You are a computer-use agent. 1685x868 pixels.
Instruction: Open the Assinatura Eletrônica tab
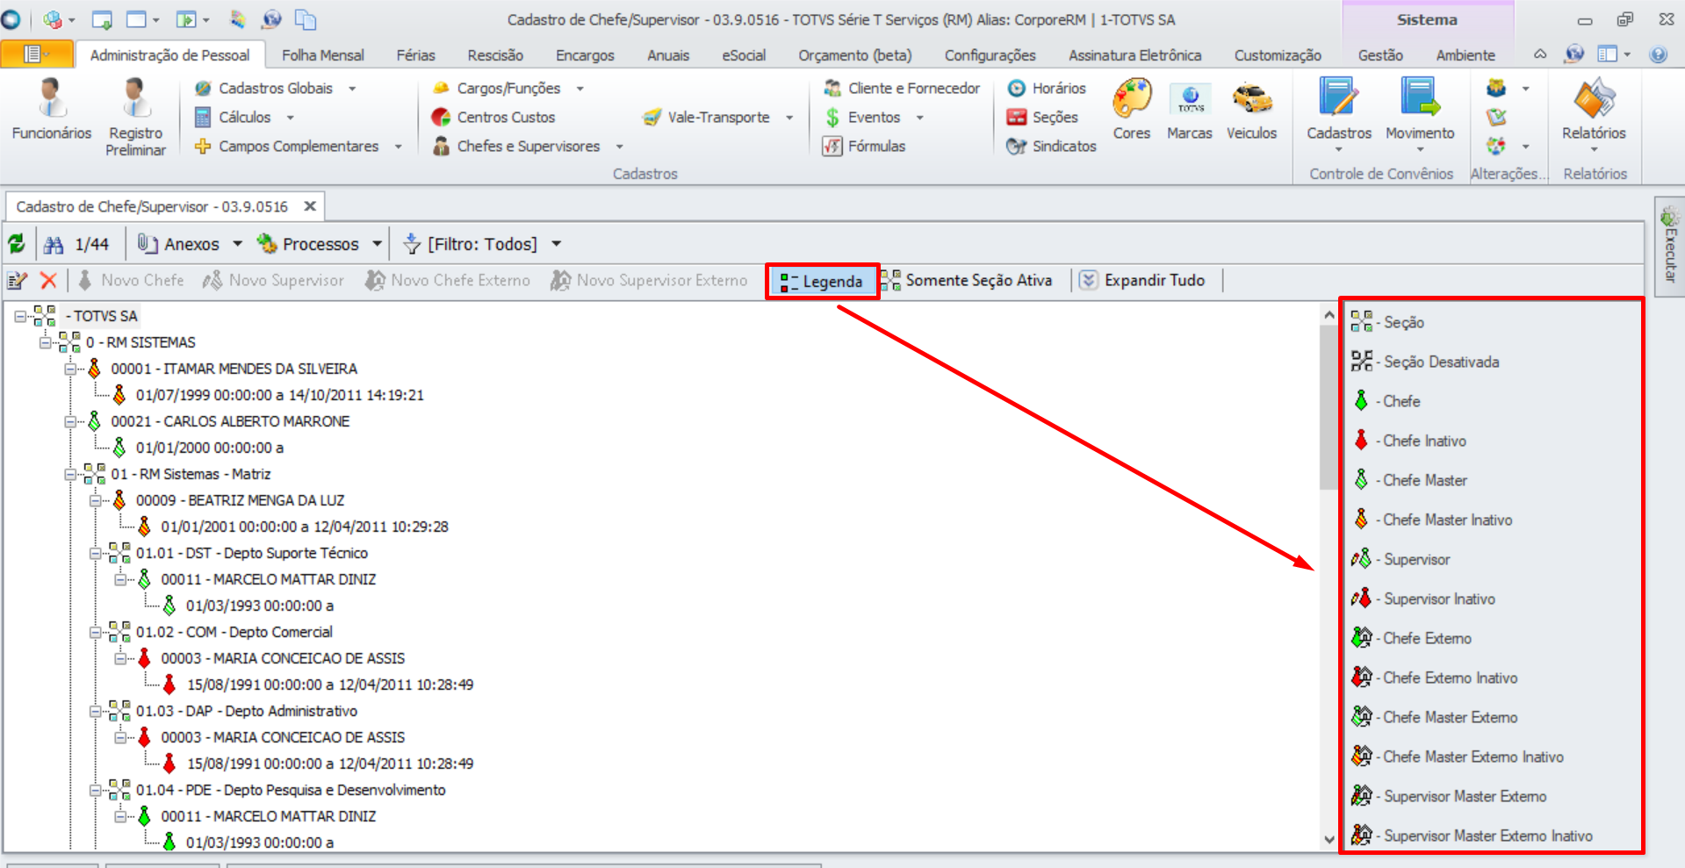tap(1134, 55)
